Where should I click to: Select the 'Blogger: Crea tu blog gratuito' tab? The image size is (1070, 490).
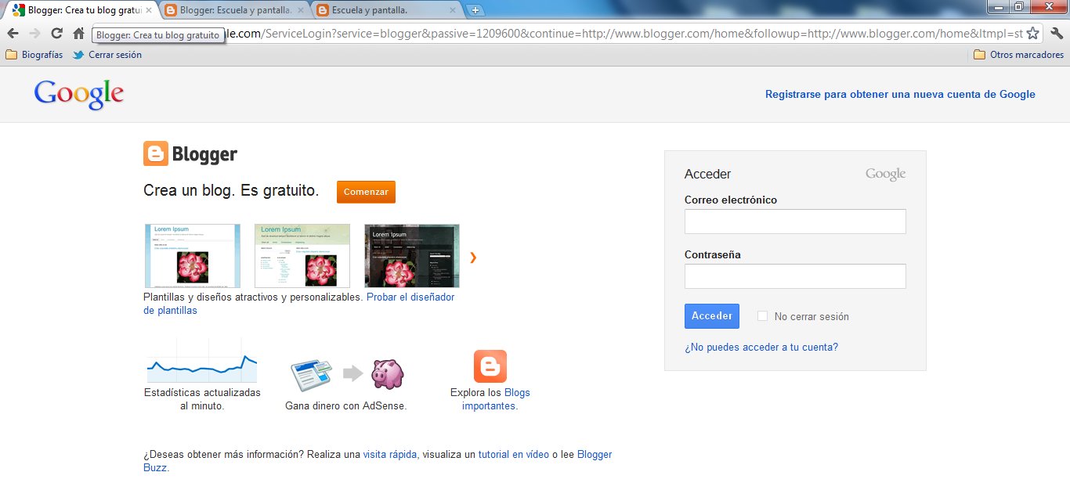point(83,11)
